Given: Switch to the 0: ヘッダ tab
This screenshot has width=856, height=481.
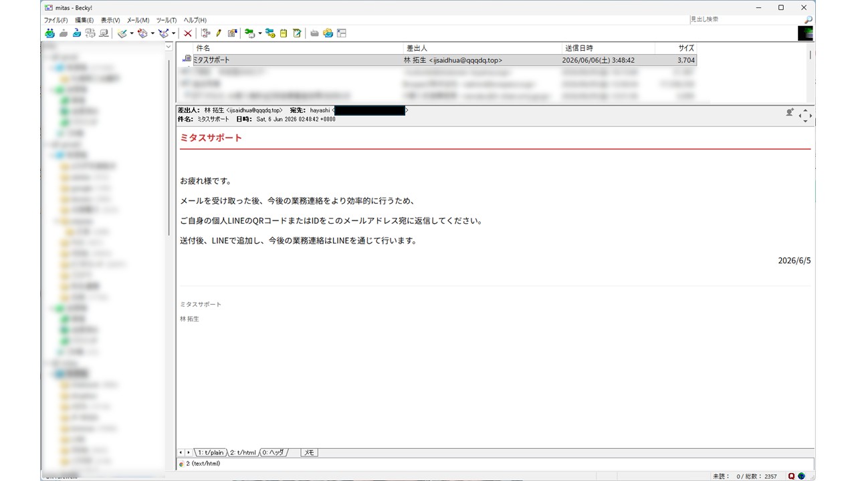Looking at the screenshot, I should coord(274,452).
